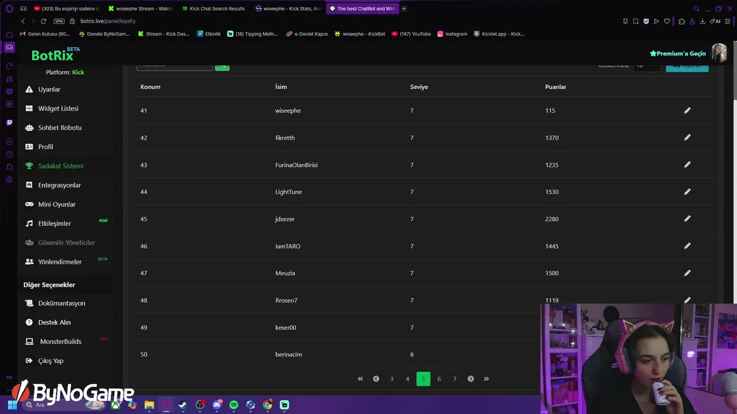This screenshot has height=414, width=737.
Task: Switch to Kick Chat Search Results tab
Action: (x=213, y=9)
